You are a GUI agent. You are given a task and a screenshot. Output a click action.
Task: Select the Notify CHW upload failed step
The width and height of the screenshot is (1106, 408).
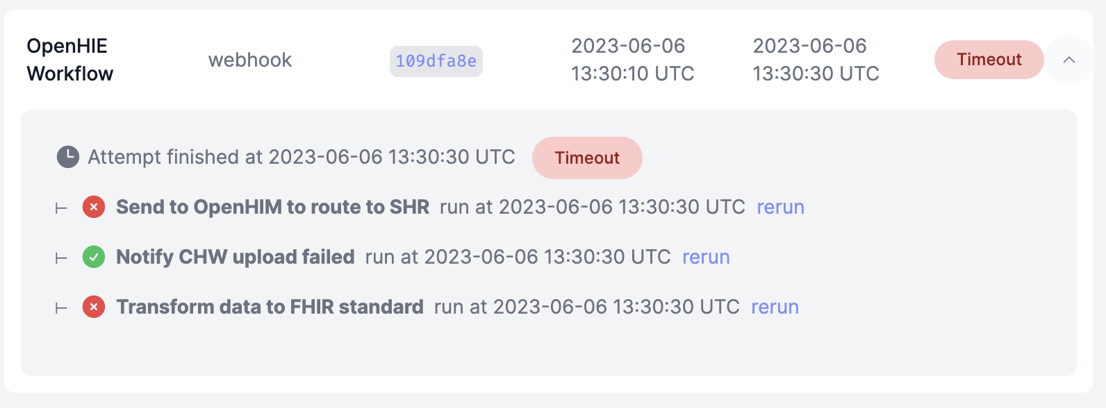click(236, 257)
